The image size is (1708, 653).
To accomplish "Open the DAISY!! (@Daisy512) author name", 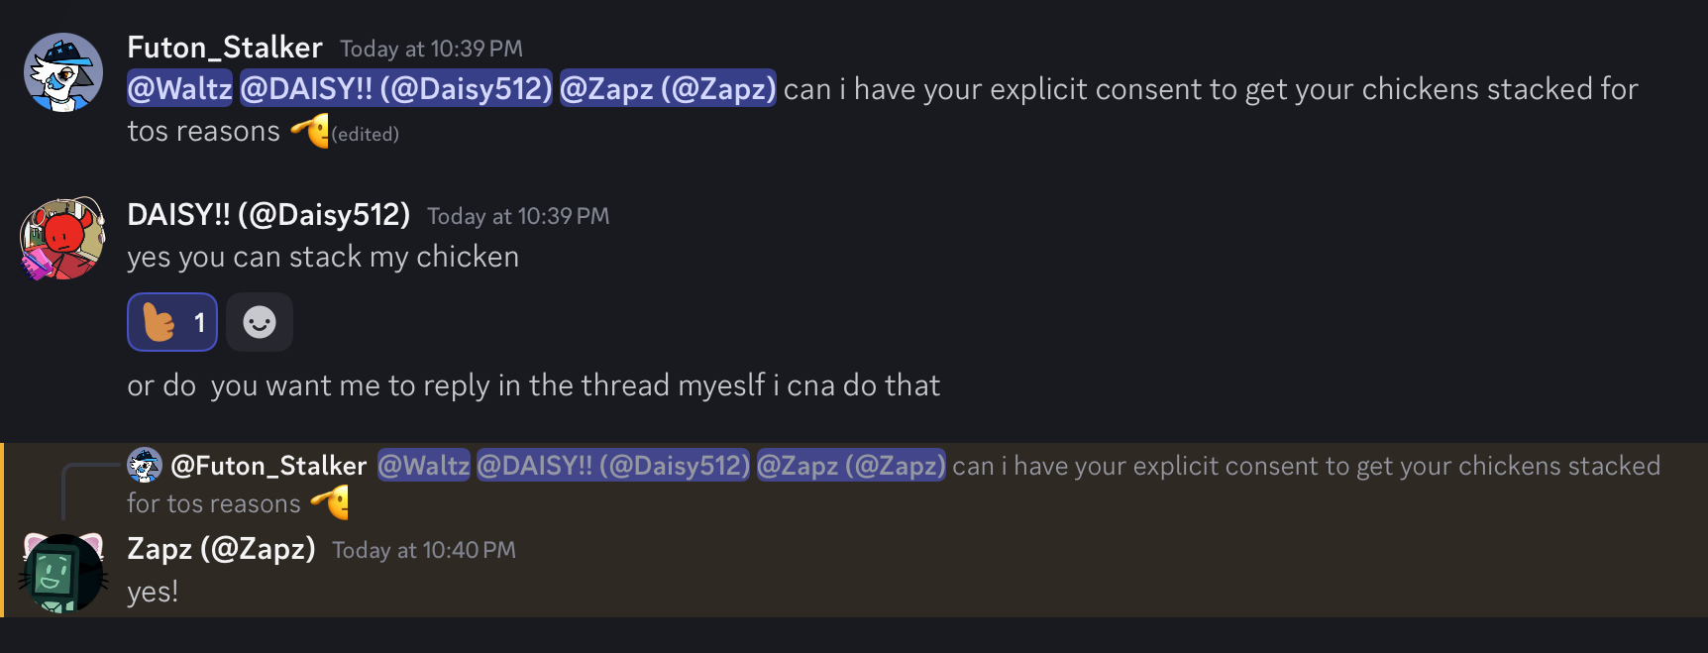I will [268, 215].
